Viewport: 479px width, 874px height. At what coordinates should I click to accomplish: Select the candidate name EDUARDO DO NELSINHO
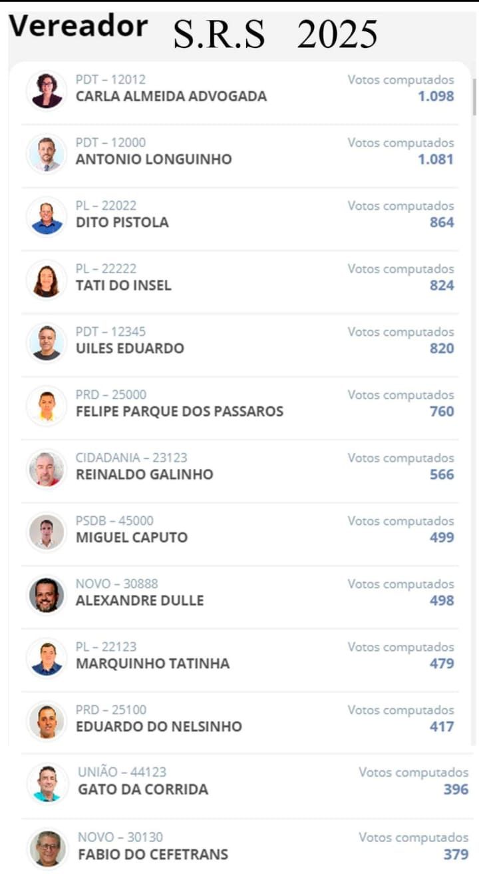(158, 726)
